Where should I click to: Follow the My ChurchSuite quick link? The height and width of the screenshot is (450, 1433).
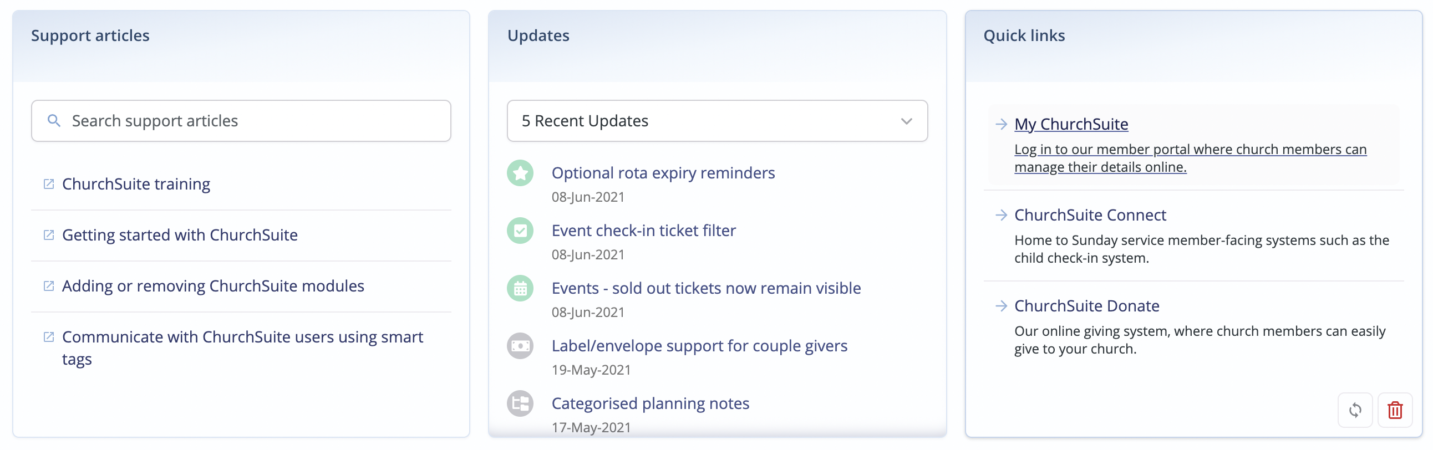pos(1071,124)
